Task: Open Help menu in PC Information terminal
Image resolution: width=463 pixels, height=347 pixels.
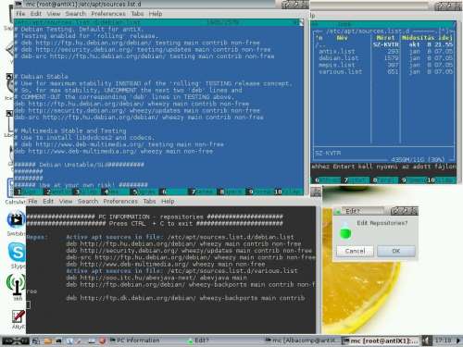Action: (168, 202)
